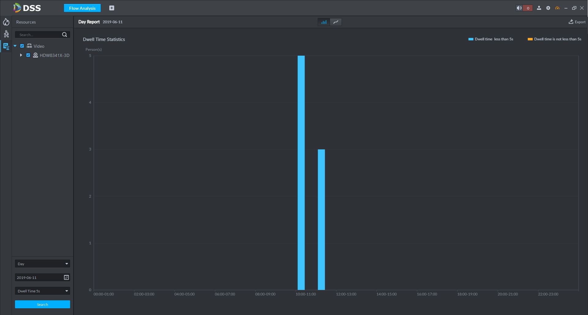Open the heat map sidebar icon

coord(6,22)
